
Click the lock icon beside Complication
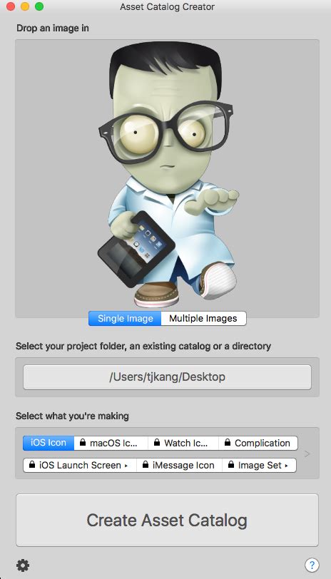[228, 443]
